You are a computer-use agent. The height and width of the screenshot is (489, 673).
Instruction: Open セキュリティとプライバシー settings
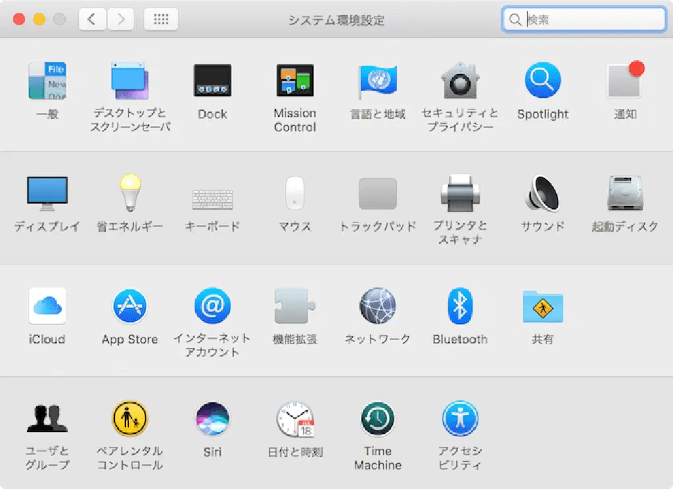coord(460,81)
